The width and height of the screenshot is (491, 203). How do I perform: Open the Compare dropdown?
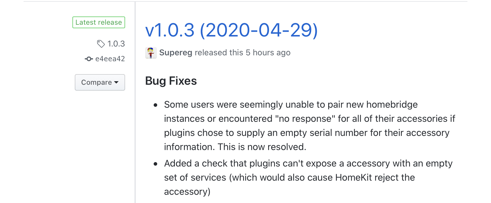pyautogui.click(x=100, y=82)
